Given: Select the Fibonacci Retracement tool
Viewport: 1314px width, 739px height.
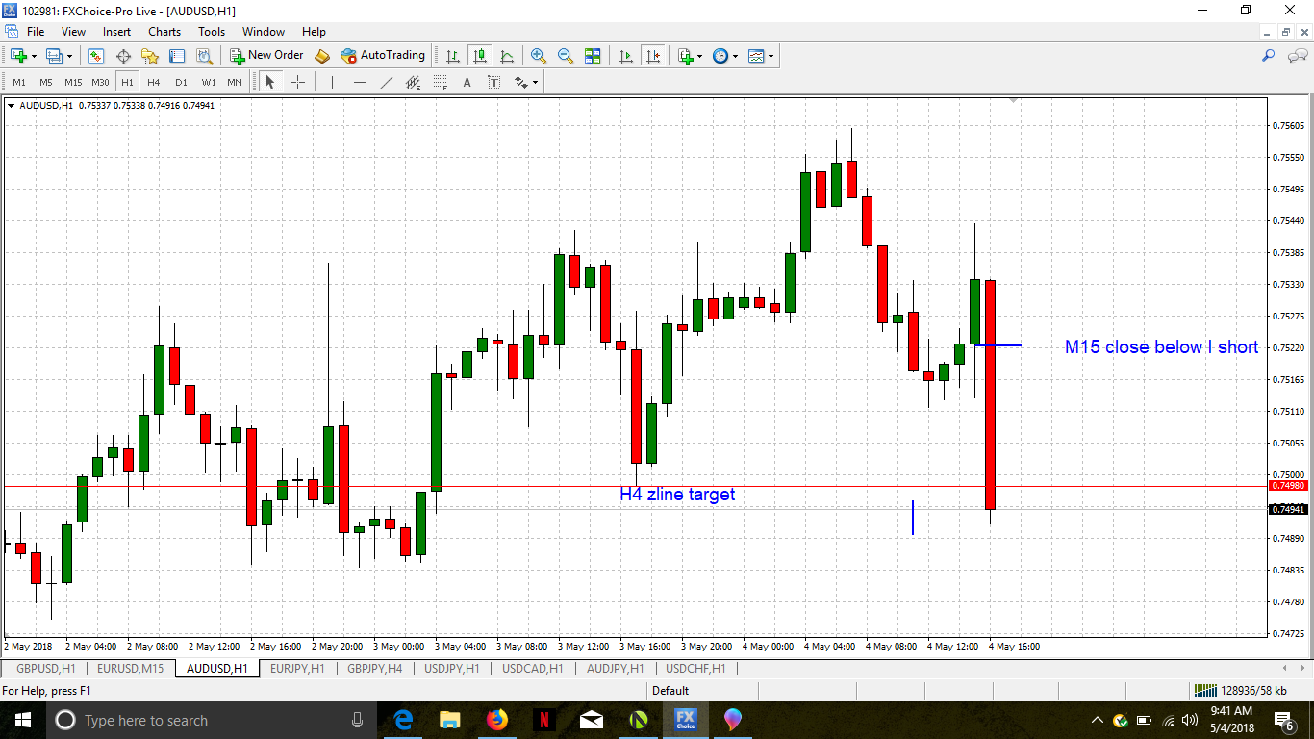Looking at the screenshot, I should click(441, 82).
